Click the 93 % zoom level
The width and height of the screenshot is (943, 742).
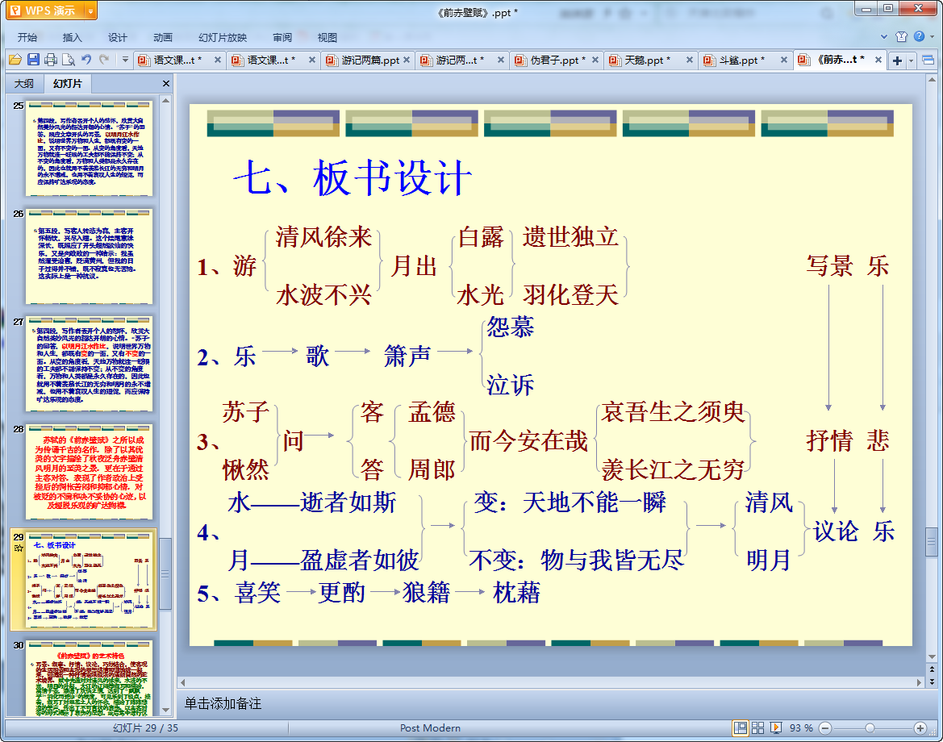pyautogui.click(x=800, y=728)
